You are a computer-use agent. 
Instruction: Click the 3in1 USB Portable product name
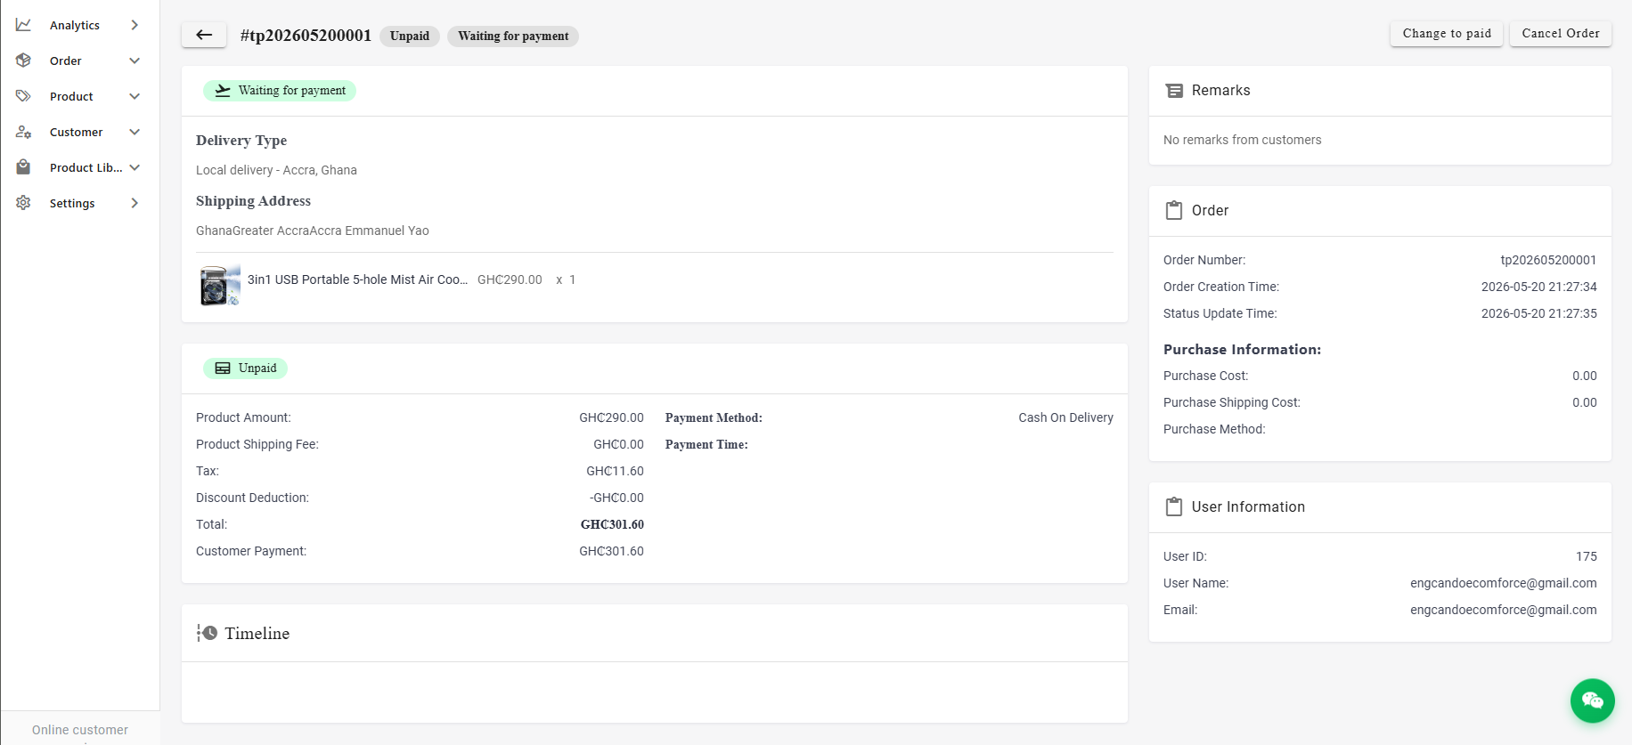point(357,279)
